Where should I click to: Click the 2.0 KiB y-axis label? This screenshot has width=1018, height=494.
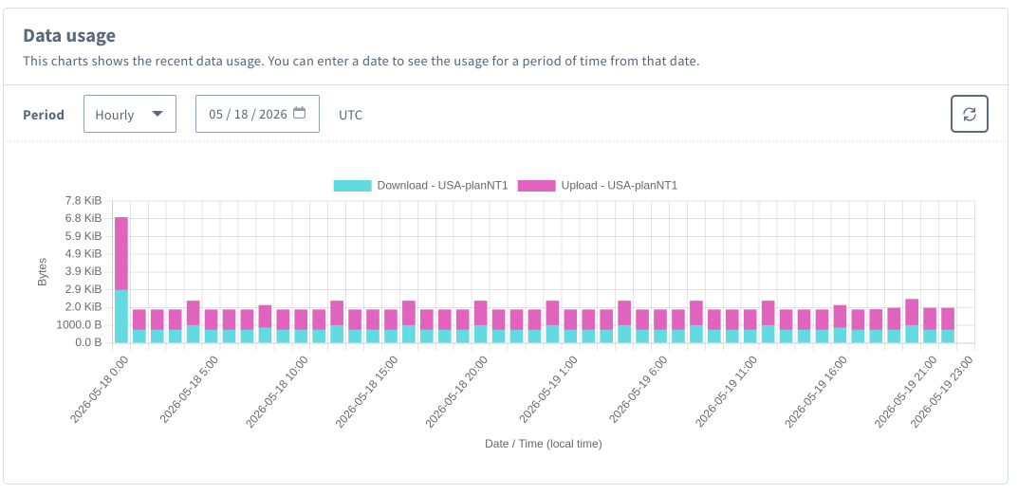(83, 306)
